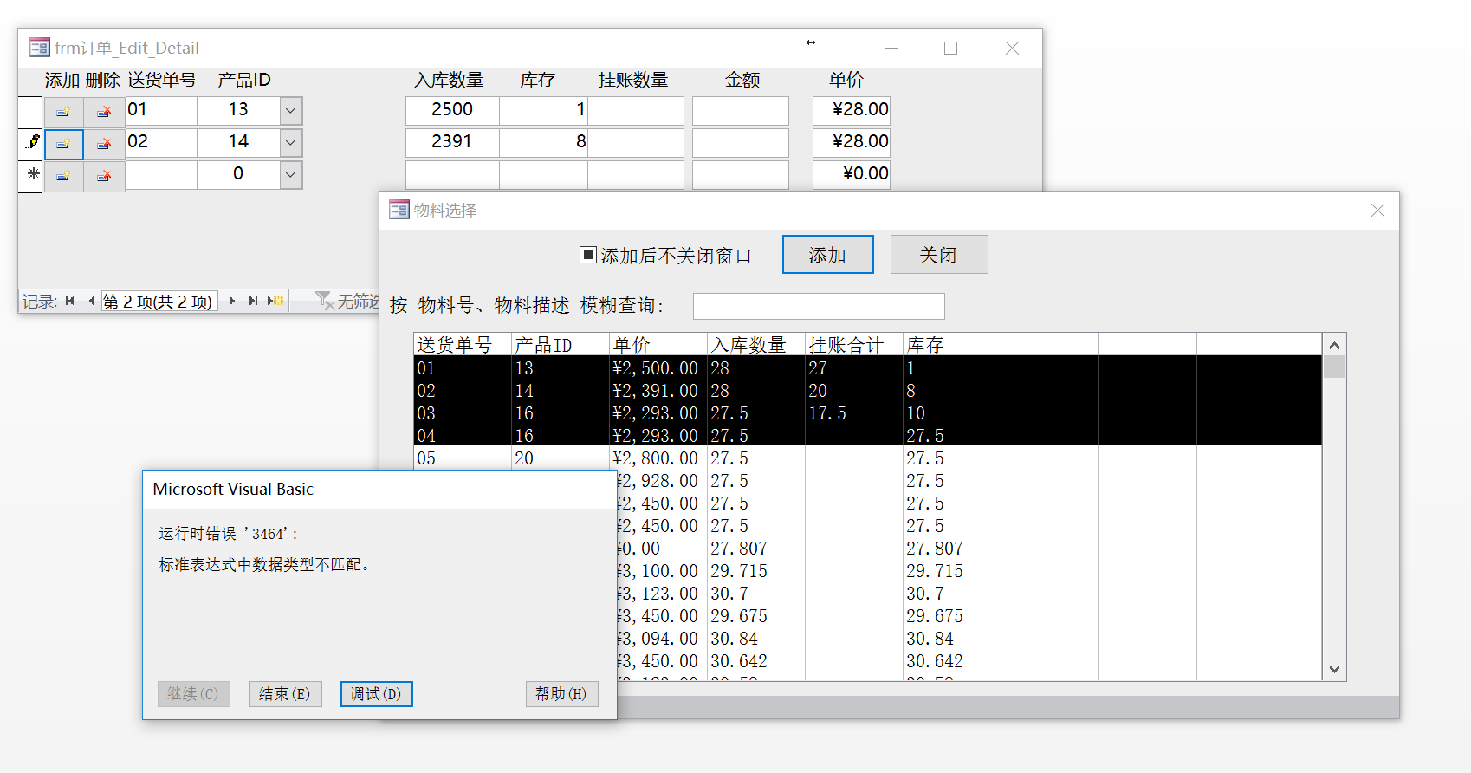Select list row with 库存 29.715
1471x773 pixels.
969,570
